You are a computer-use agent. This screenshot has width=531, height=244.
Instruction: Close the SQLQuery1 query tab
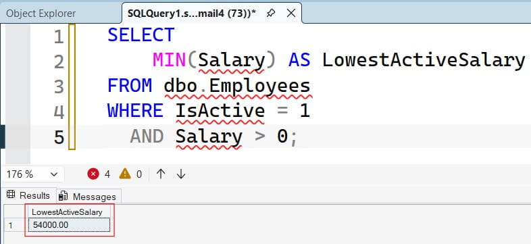pyautogui.click(x=291, y=14)
